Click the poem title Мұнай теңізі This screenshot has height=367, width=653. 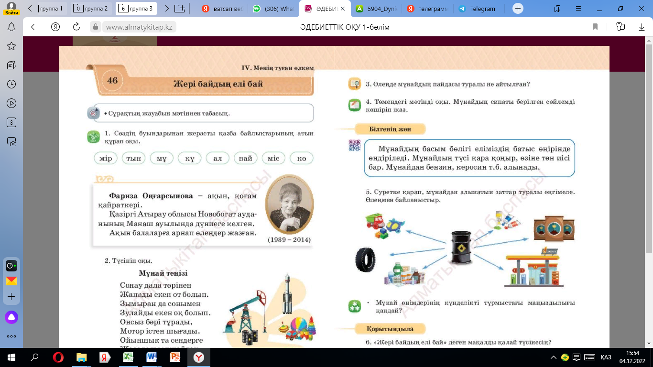163,273
